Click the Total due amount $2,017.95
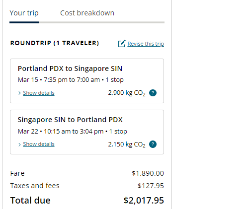 (x=144, y=200)
